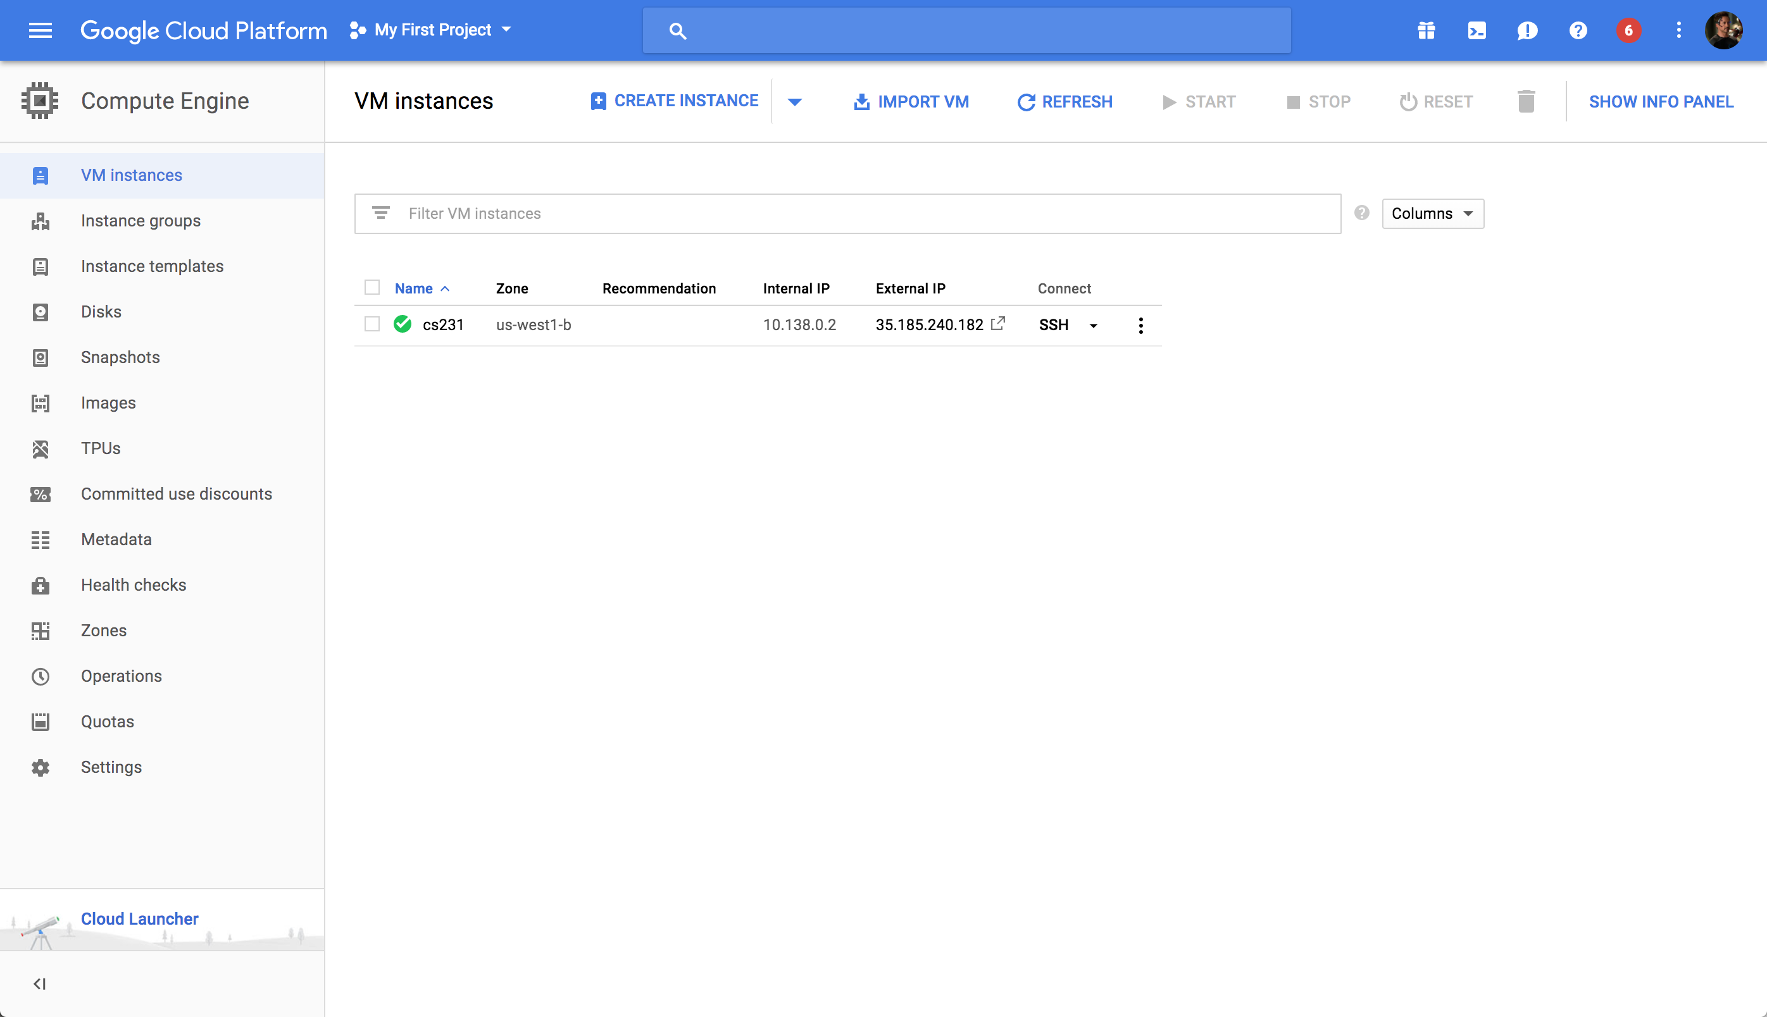Open the cs231 instance name link

(443, 325)
